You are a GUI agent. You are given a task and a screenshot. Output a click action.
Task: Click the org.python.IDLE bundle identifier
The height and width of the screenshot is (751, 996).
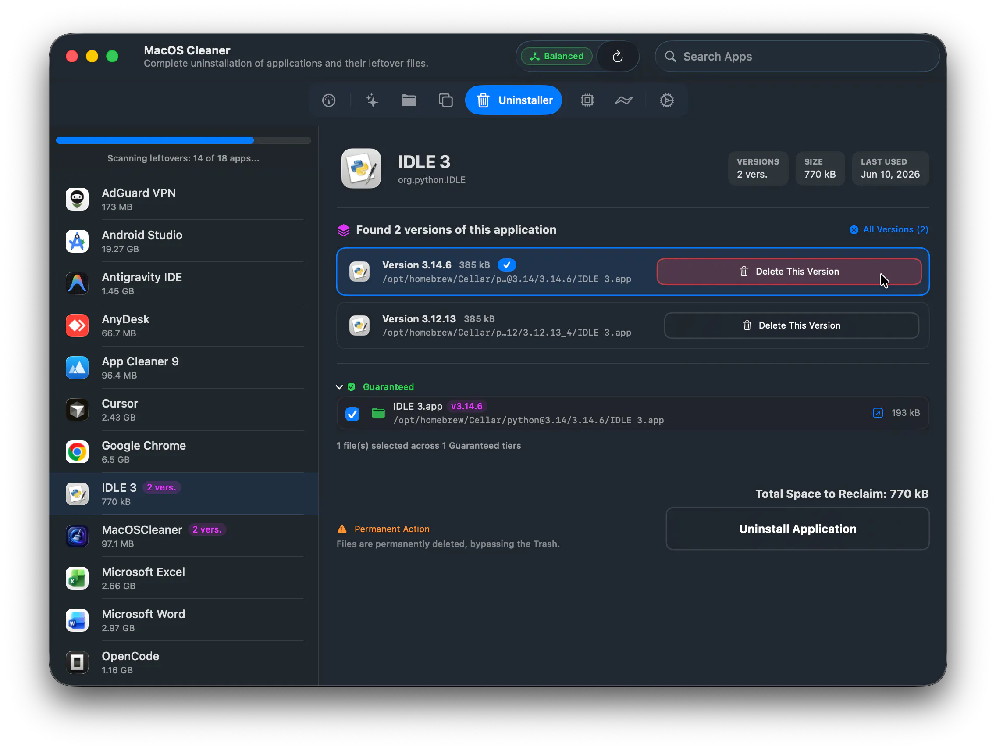[x=432, y=180]
